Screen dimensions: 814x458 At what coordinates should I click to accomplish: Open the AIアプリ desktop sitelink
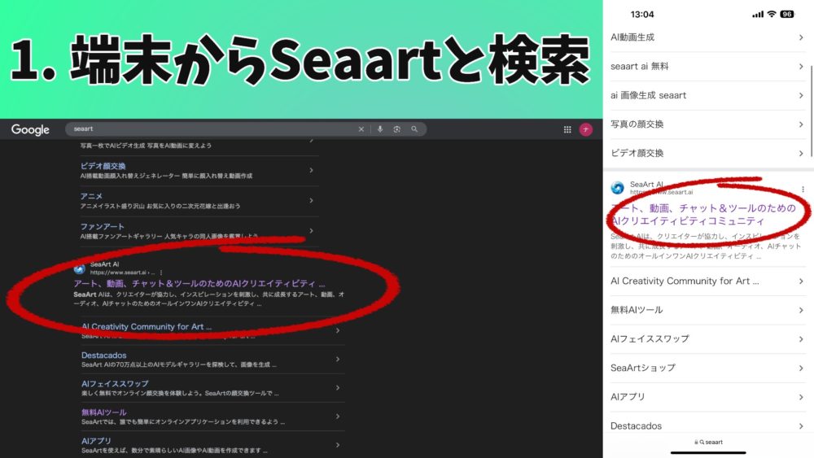tap(96, 441)
